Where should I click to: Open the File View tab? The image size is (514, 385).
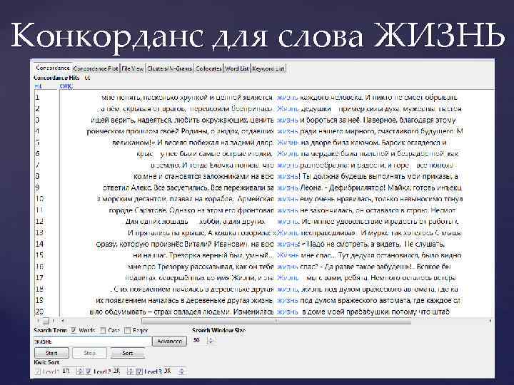[133, 68]
